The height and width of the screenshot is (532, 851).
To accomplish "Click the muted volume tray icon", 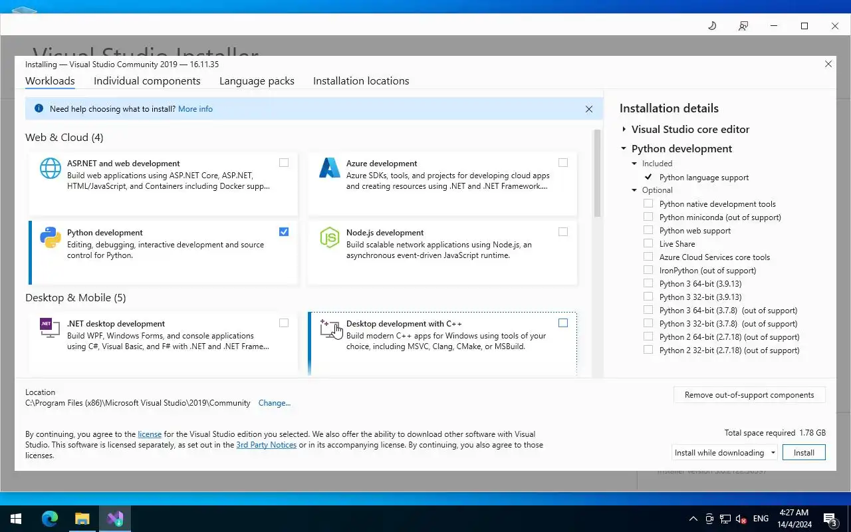I will point(741,519).
